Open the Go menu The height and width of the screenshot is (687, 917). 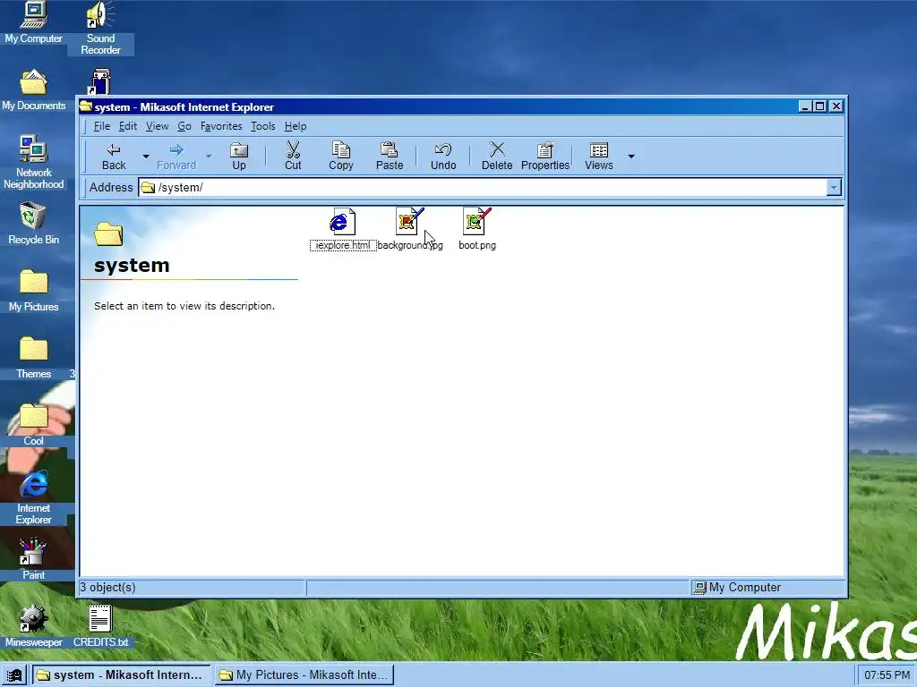click(184, 126)
